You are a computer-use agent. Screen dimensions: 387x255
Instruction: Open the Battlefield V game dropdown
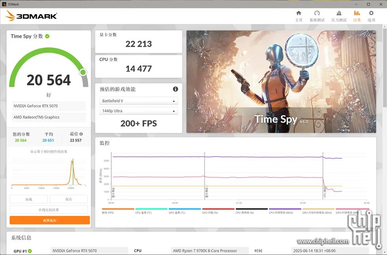pos(139,101)
